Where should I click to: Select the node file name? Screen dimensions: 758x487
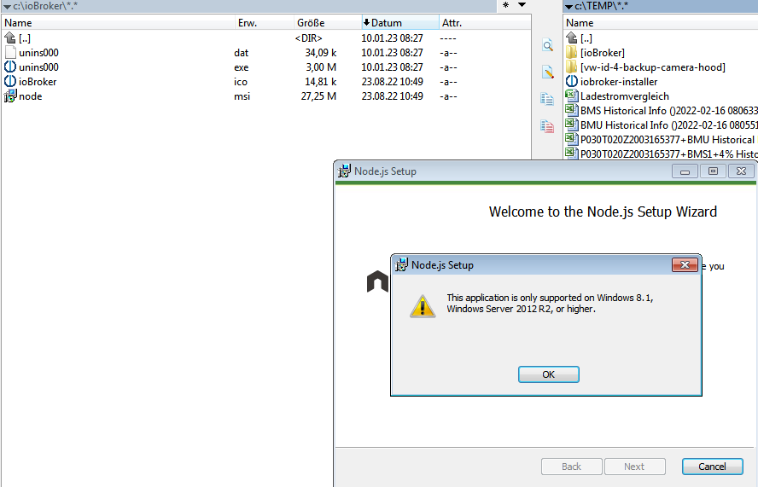pos(31,96)
